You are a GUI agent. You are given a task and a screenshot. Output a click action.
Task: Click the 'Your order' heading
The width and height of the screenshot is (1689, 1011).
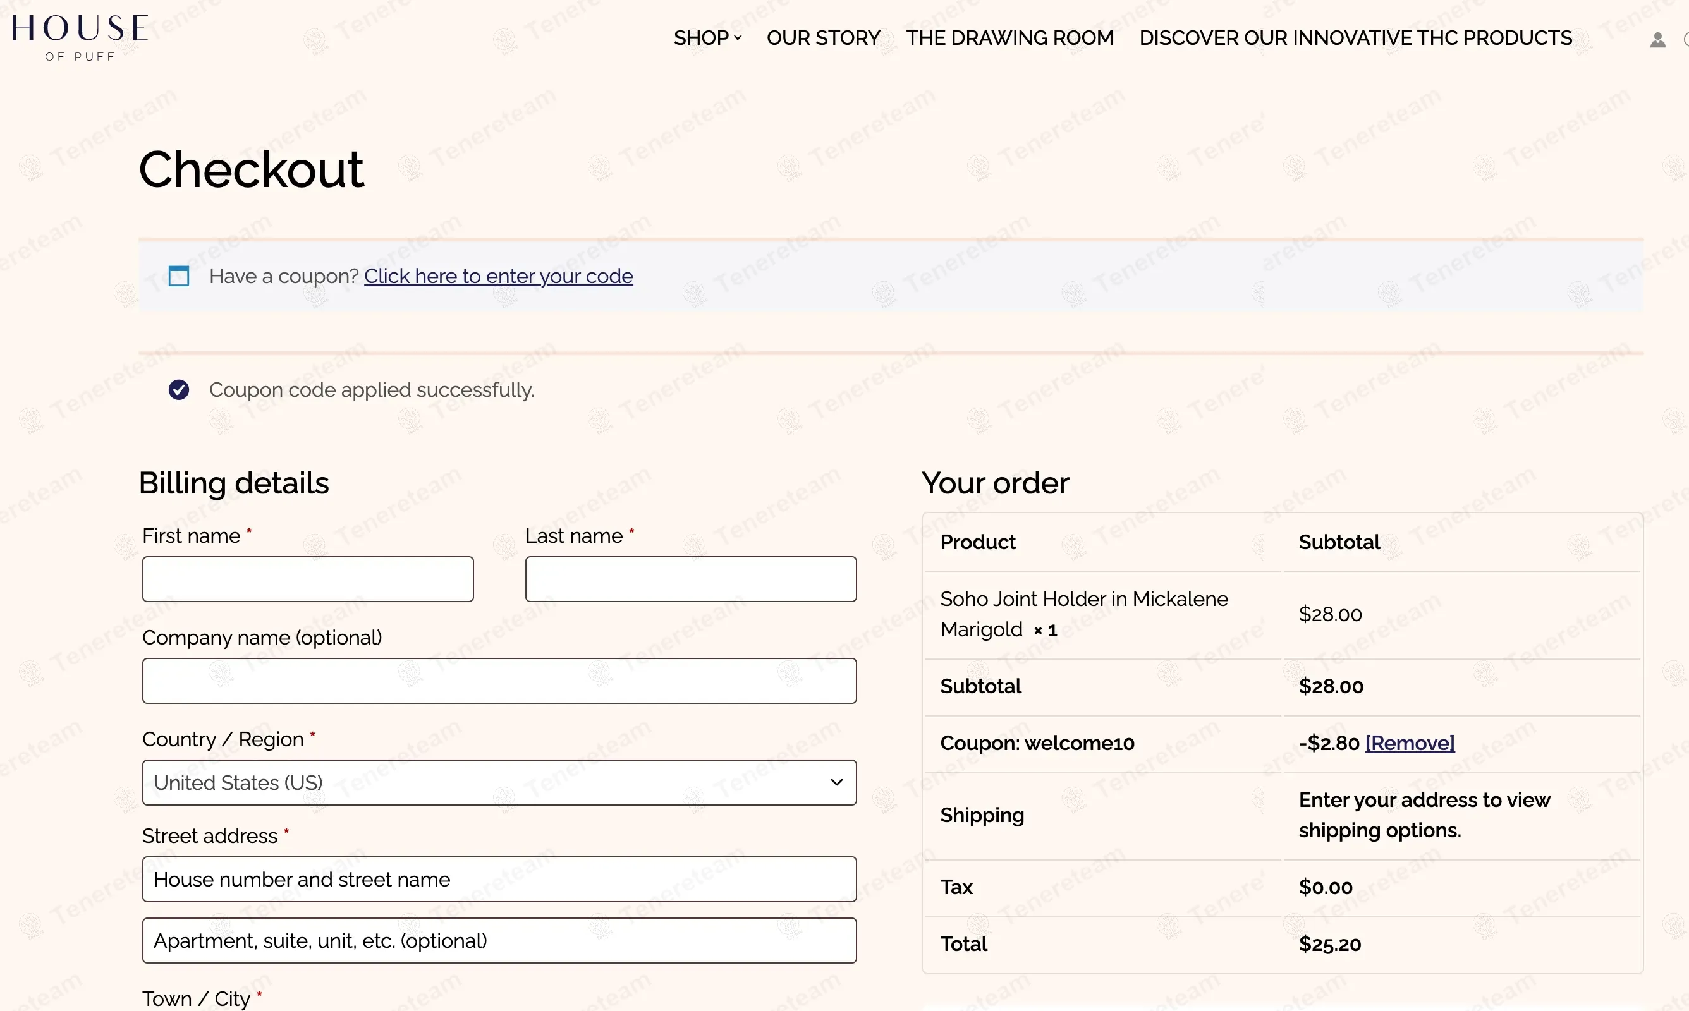click(995, 483)
